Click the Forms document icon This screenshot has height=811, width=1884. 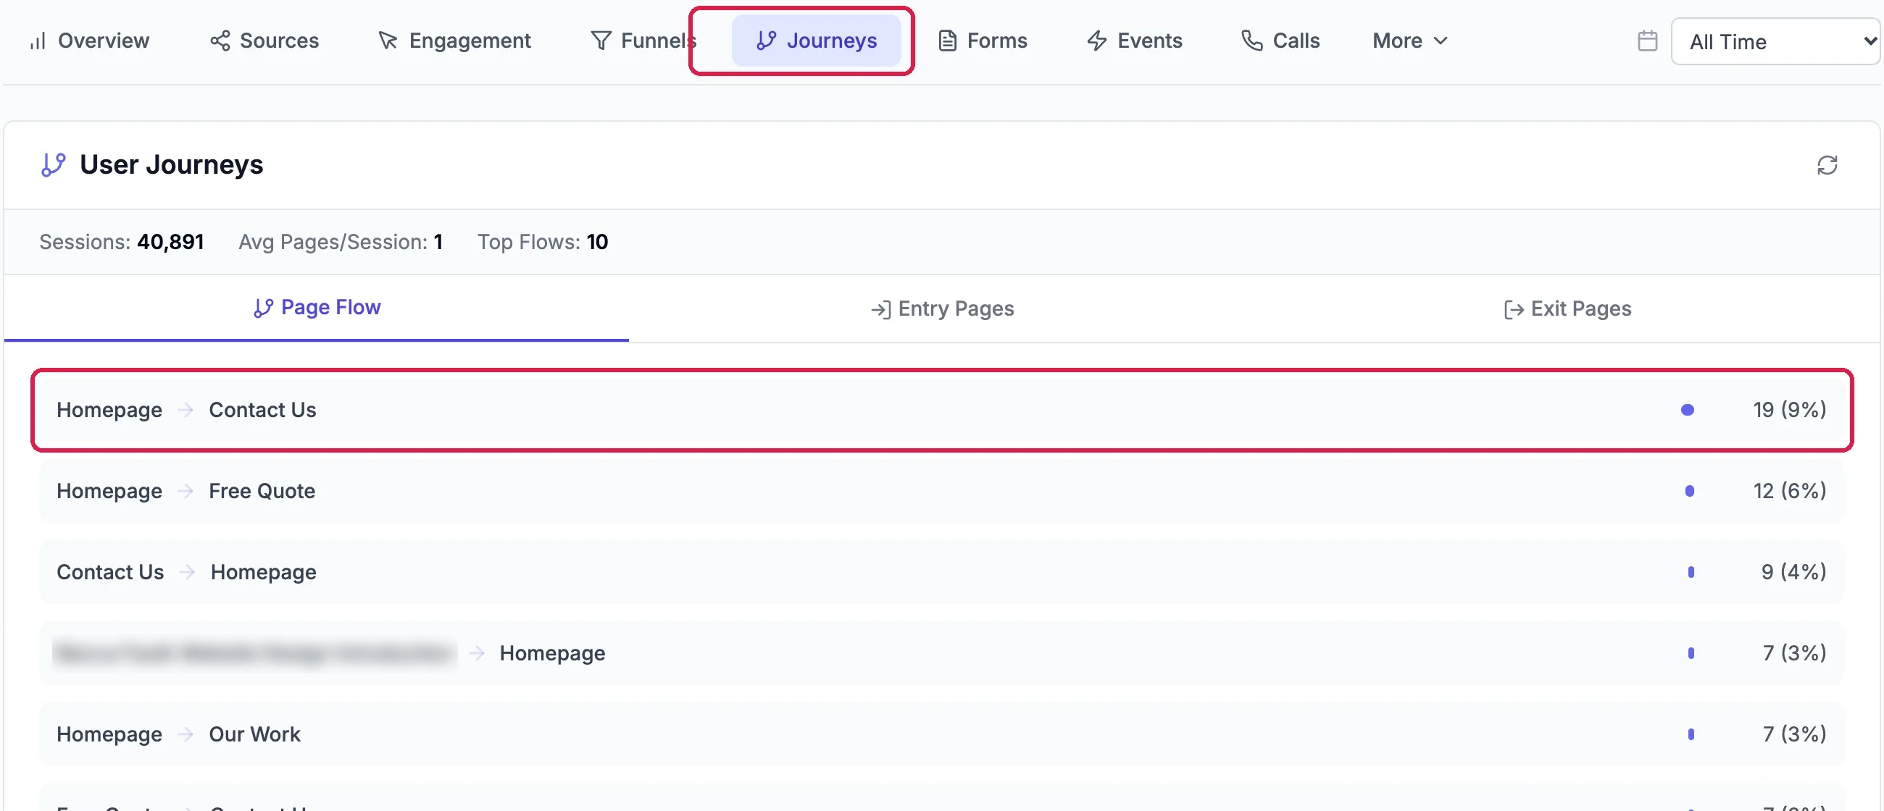pos(948,41)
